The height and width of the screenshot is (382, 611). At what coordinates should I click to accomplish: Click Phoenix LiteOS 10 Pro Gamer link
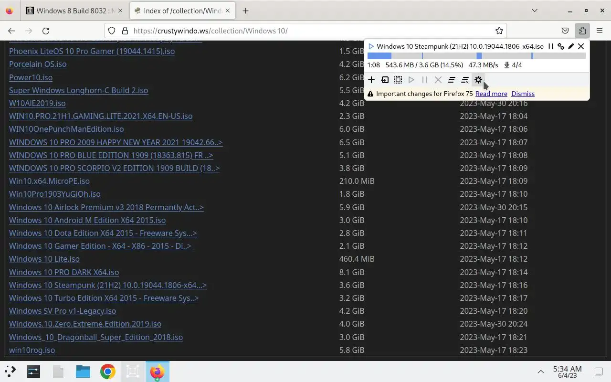click(92, 51)
